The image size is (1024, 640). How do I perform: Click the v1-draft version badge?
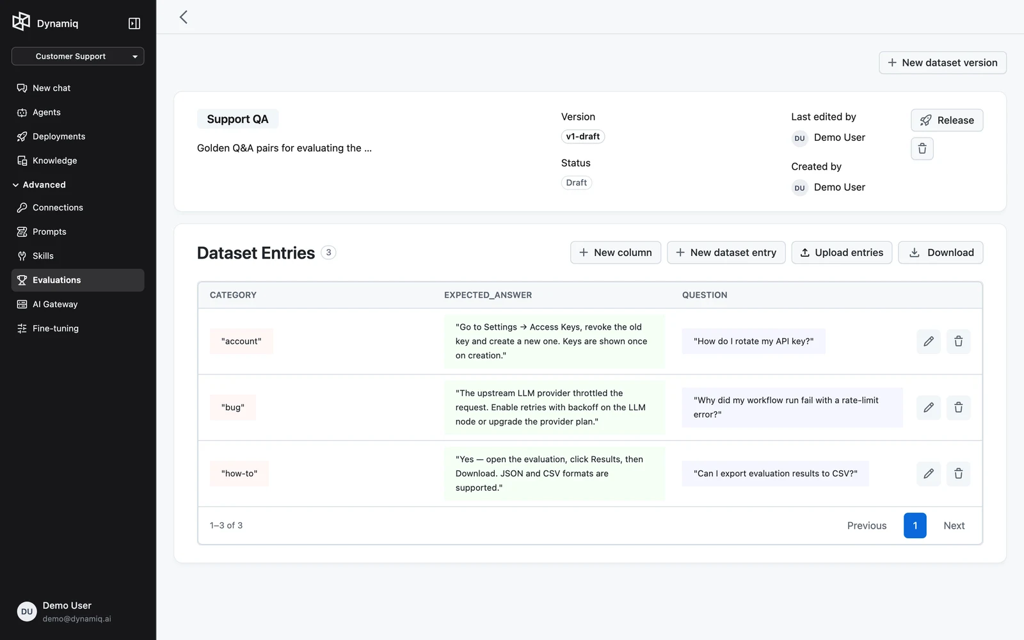click(x=583, y=136)
